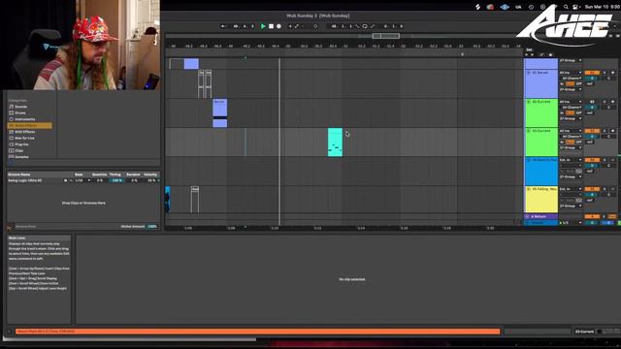Image resolution: width=621 pixels, height=349 pixels.
Task: Open the groove Base 1/16 dropdown
Action: tap(82, 180)
